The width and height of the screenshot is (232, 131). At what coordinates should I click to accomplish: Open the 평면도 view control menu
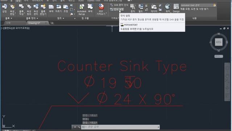click(8, 28)
